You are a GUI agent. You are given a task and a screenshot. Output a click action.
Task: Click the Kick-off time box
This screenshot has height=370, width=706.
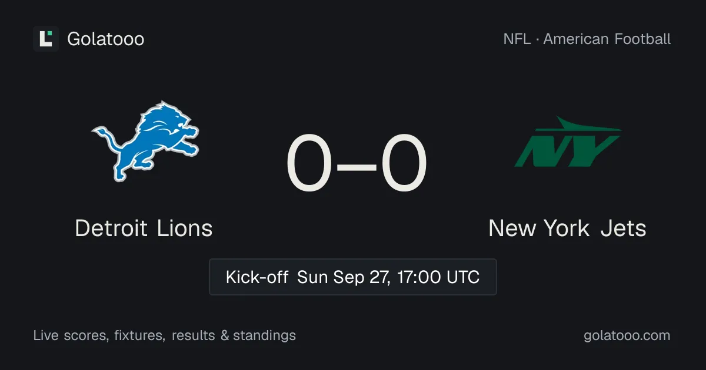click(x=353, y=277)
